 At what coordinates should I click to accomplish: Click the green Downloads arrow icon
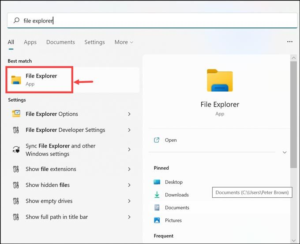[157, 195]
